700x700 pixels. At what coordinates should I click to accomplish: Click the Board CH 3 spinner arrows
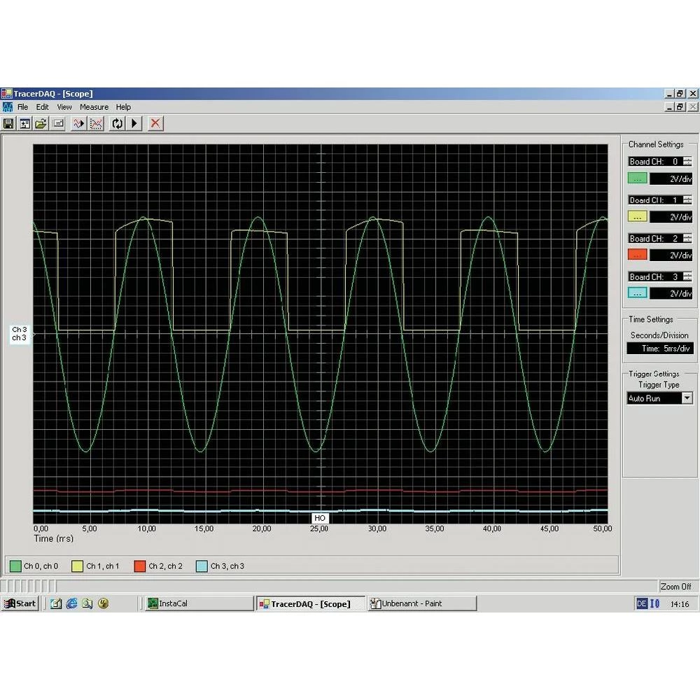tap(687, 276)
